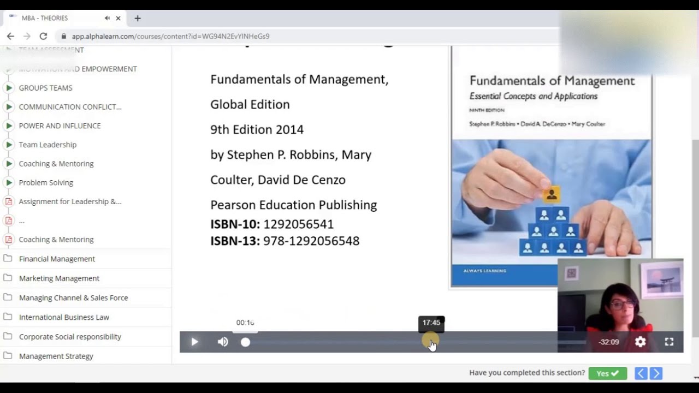The width and height of the screenshot is (699, 393).
Task: Open COMMUNICATION CONFLICT lesson
Action: pyautogui.click(x=70, y=106)
